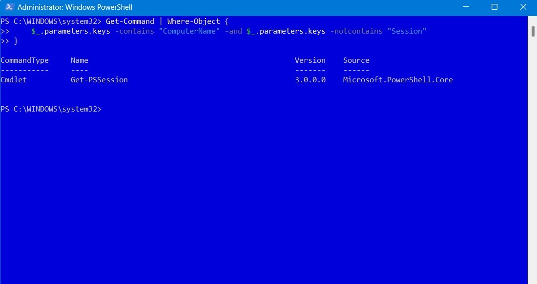The image size is (537, 284).
Task: Click the closing brace on the continuation line
Action: click(x=16, y=41)
